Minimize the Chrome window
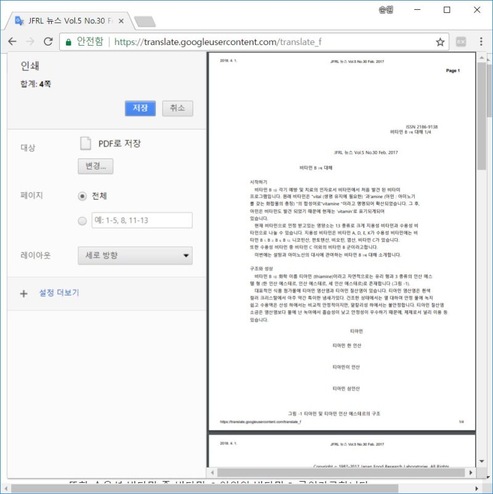The image size is (493, 494). tap(417, 10)
